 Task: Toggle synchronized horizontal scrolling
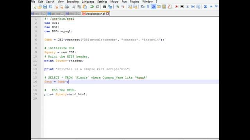(x=135, y=7)
